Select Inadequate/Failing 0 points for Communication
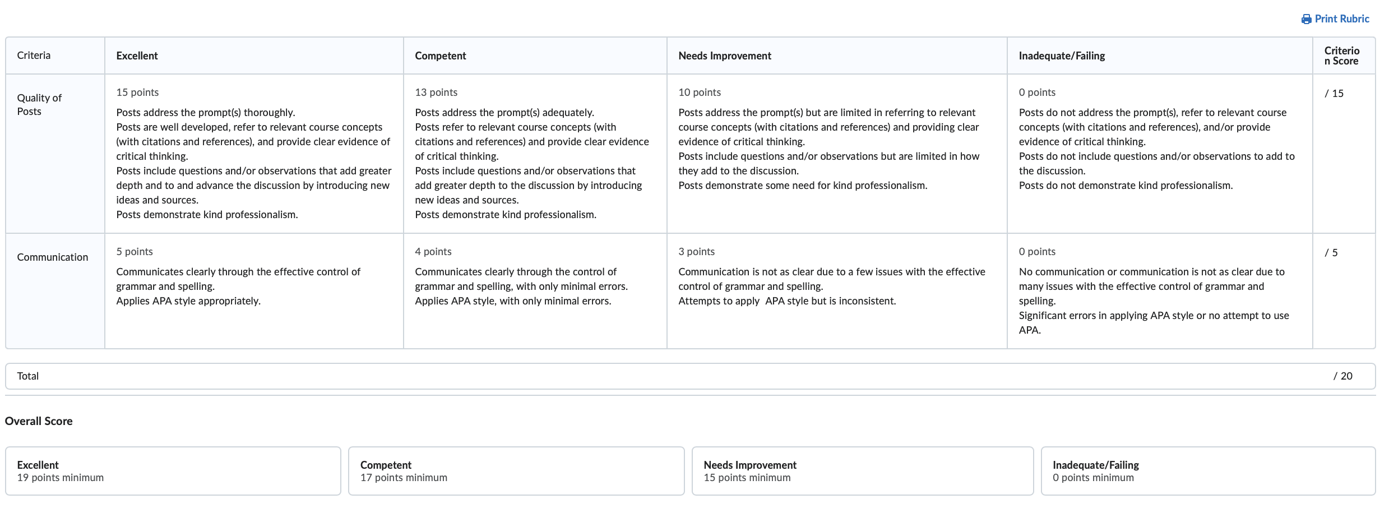 coord(1160,291)
